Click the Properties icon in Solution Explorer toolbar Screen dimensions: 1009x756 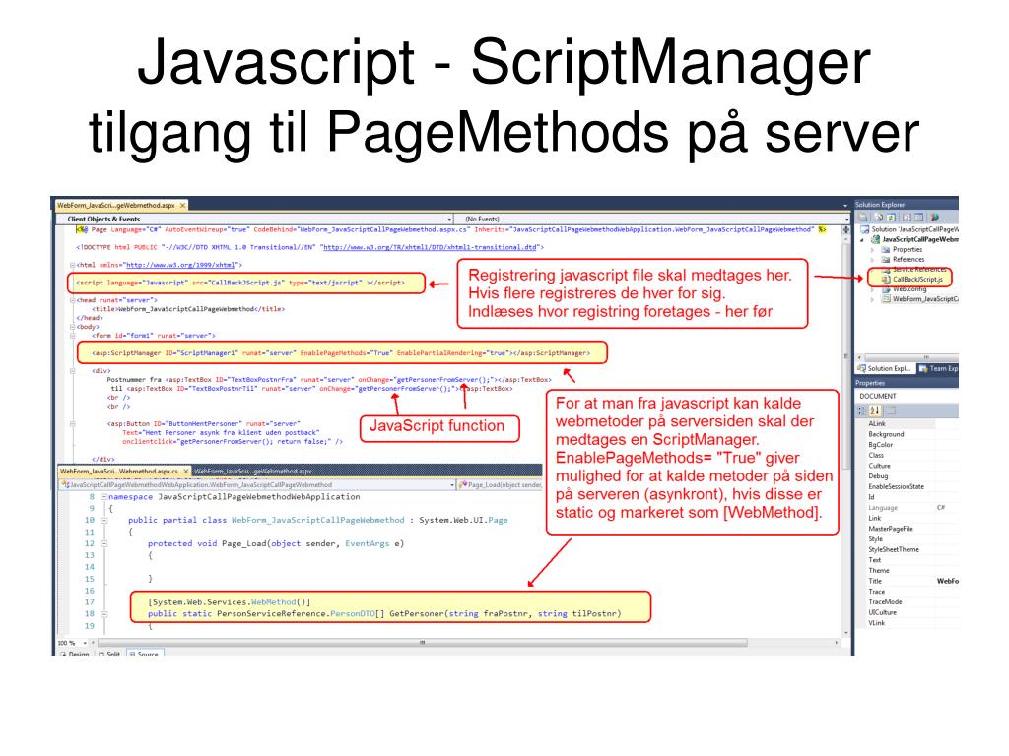coord(863,218)
